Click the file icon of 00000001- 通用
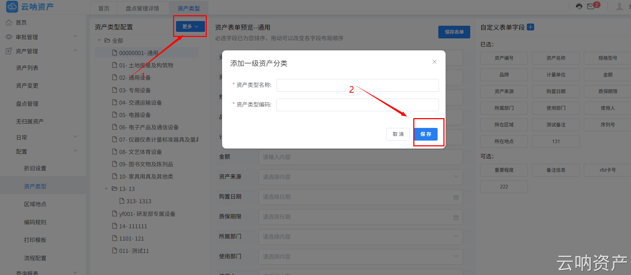 (x=115, y=53)
